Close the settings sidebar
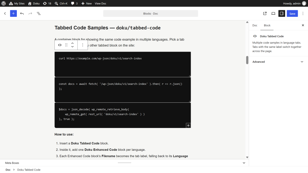The width and height of the screenshot is (308, 173). (303, 25)
